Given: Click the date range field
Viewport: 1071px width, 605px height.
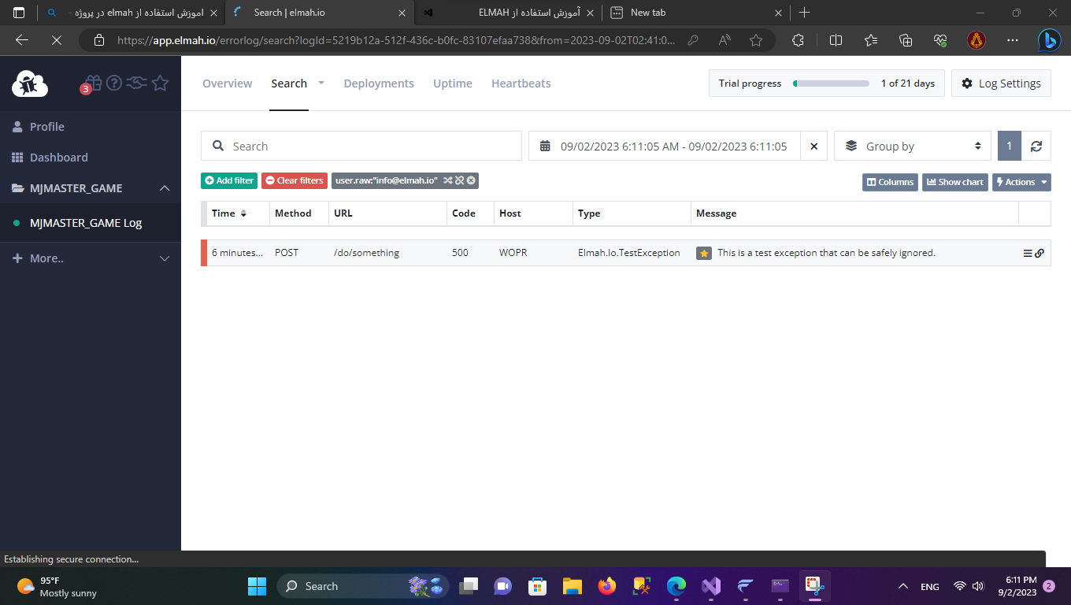Looking at the screenshot, I should [x=665, y=146].
